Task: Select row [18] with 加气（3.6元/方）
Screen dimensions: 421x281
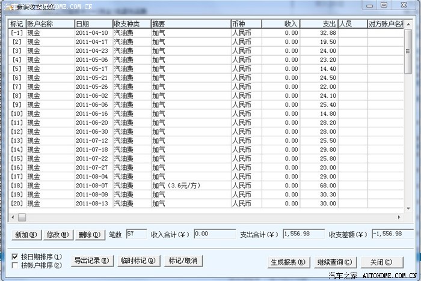Action: click(180, 186)
